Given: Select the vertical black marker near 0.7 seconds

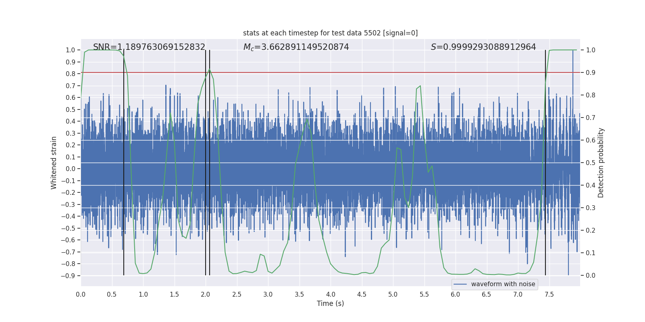Looking at the screenshot, I should (124, 161).
